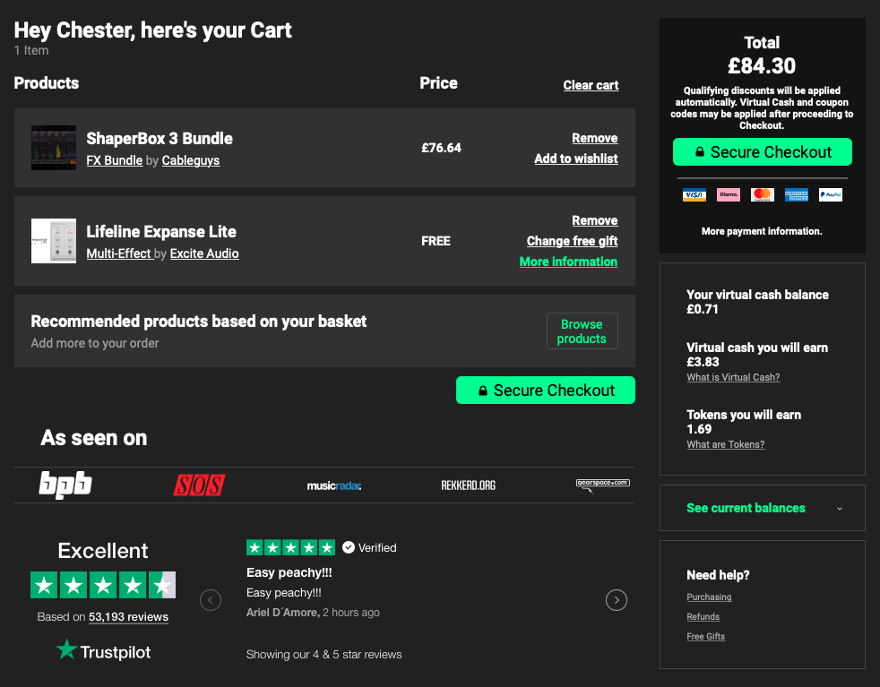Open the ShaperBox 3 Bundle thumbnail

click(53, 148)
